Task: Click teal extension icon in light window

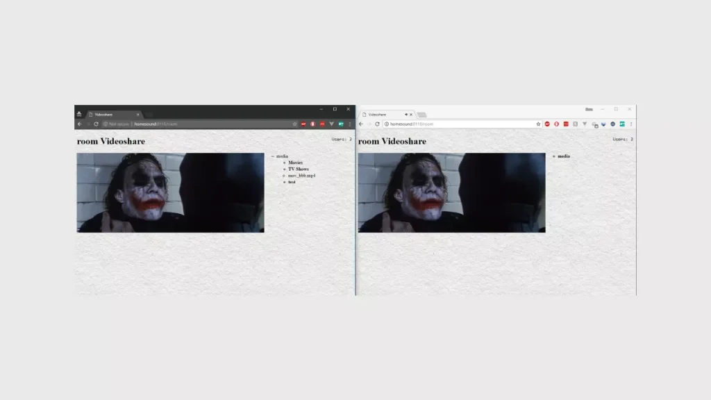Action: [x=622, y=124]
